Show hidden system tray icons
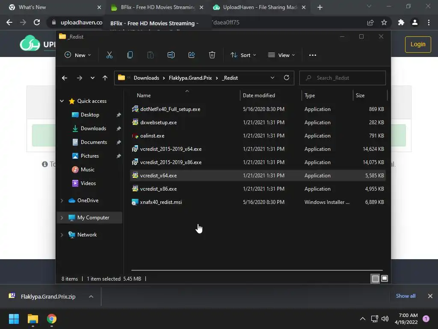Screen dimensions: 438x329 click(363, 319)
